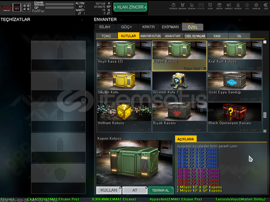Switch to the SİLAH inventory tab

tap(105, 27)
